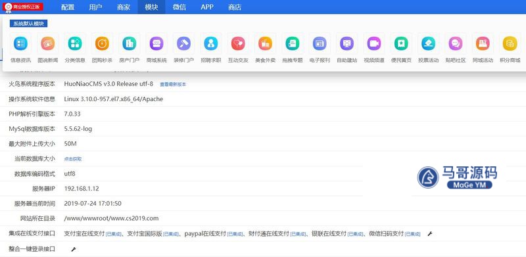Screen dimensions: 526x257
Task: Open the 自助建站 module
Action: pyautogui.click(x=347, y=48)
